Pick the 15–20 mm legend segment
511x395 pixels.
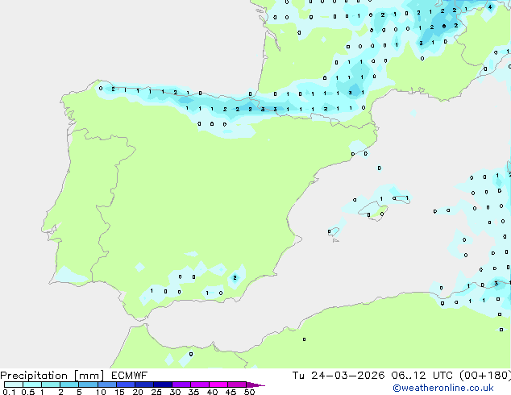(126, 385)
